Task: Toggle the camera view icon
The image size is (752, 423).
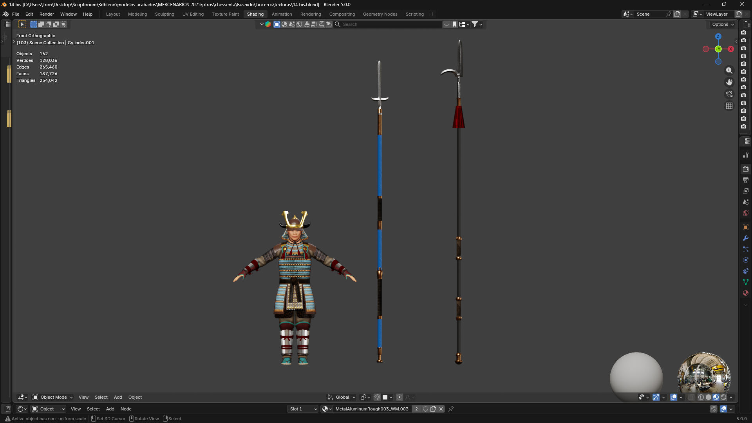Action: [729, 94]
